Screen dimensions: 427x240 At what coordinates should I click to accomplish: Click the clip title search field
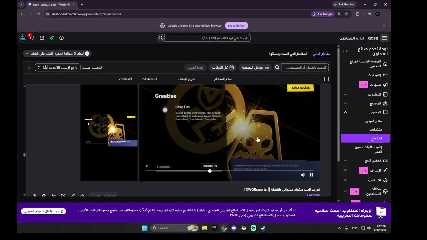click(x=305, y=68)
